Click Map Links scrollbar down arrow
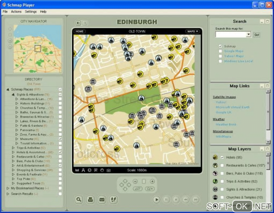 tap(268, 142)
